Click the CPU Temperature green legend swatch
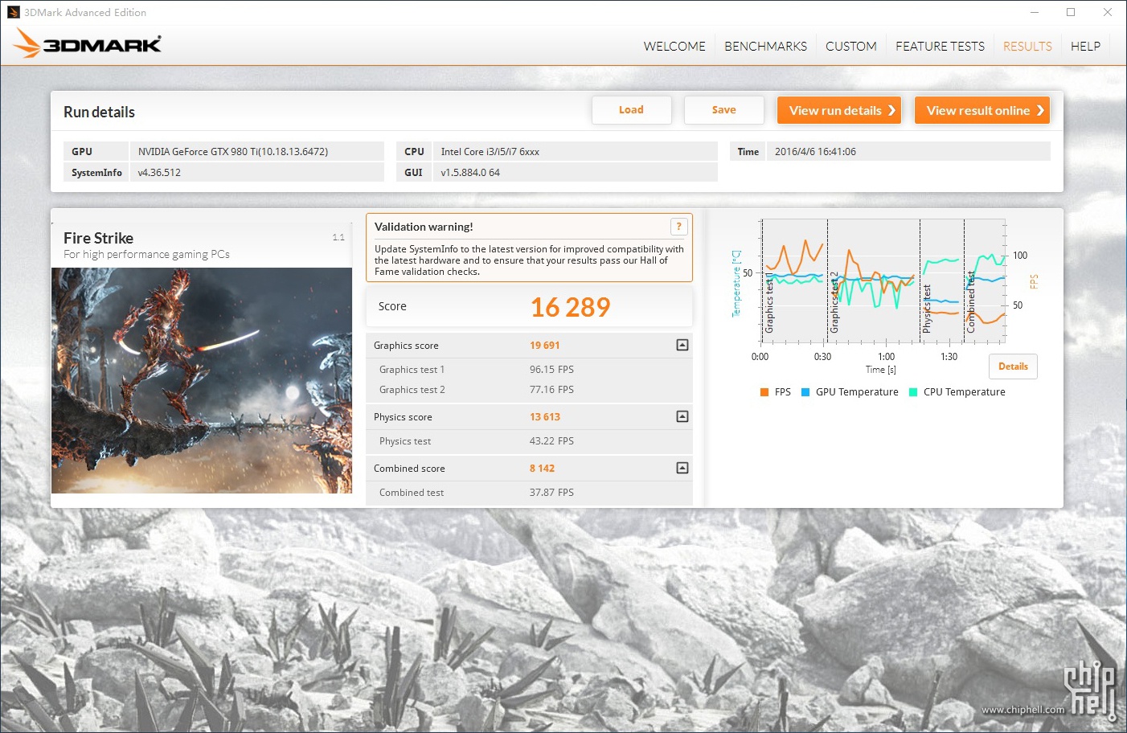This screenshot has height=733, width=1127. [913, 392]
